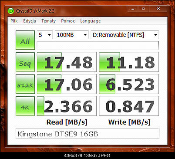Open the Plik menu
The image size is (175, 159).
(x=14, y=21)
